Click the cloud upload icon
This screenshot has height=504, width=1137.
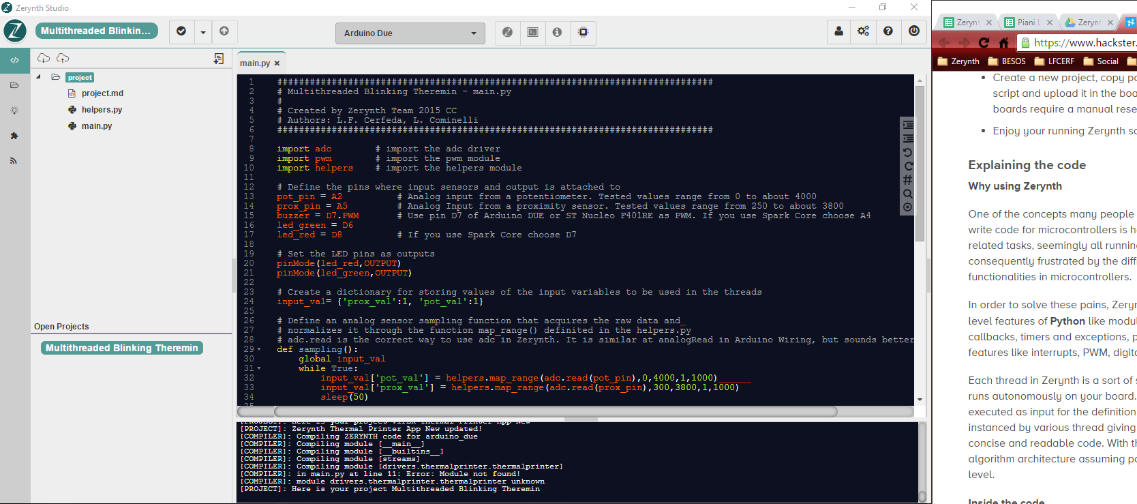(63, 59)
